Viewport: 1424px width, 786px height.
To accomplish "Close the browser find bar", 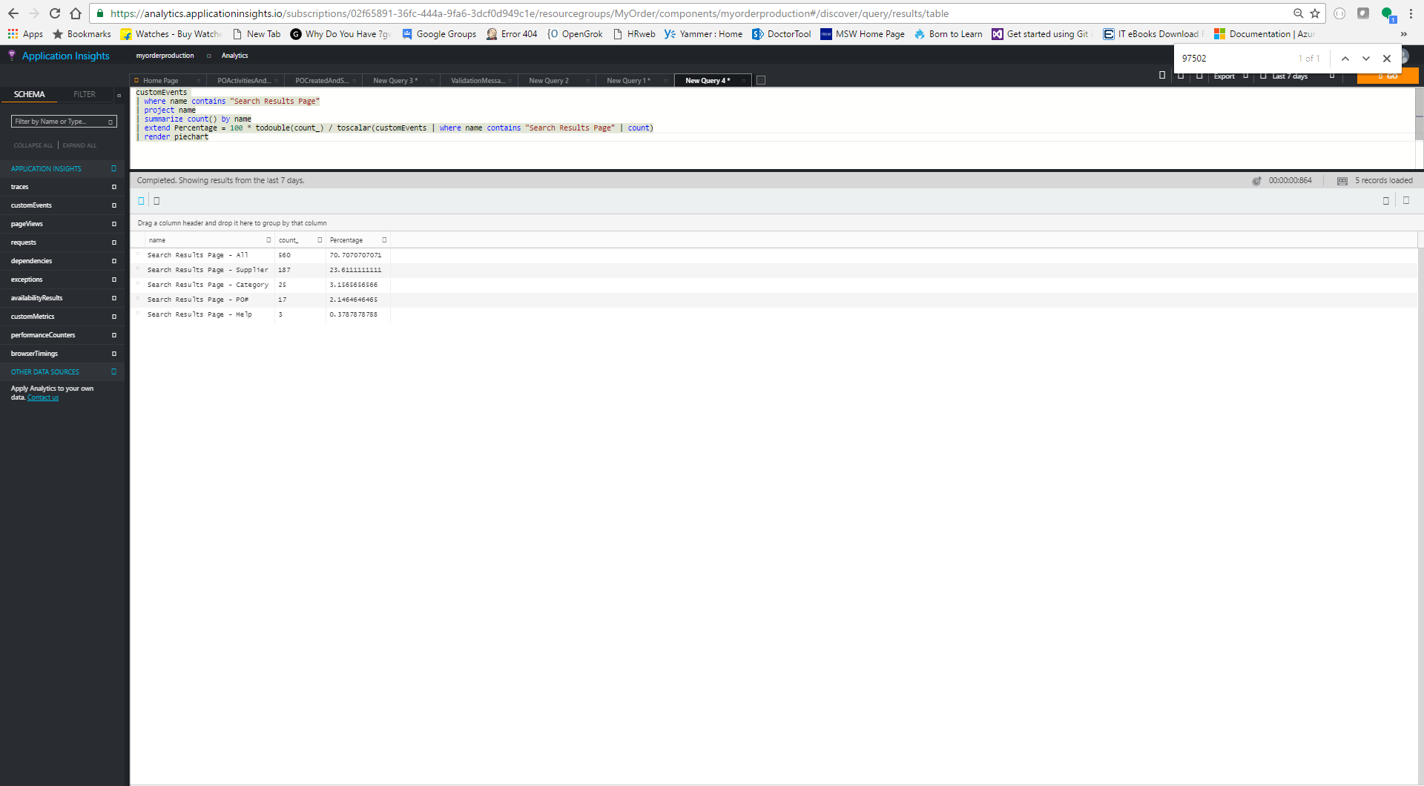I will pos(1386,59).
